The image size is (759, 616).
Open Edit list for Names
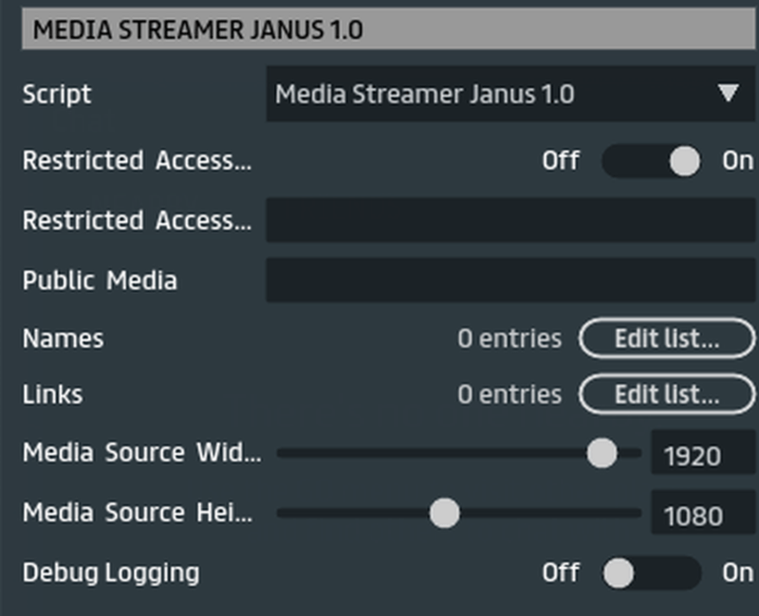(666, 338)
